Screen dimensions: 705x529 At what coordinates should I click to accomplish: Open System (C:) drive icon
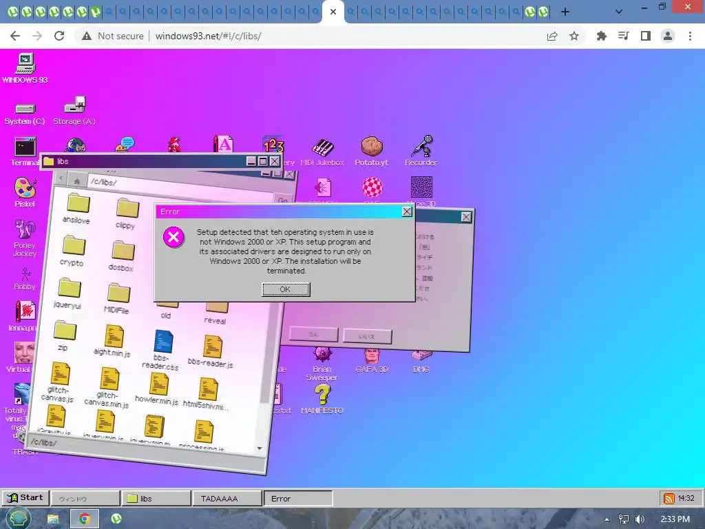click(25, 114)
